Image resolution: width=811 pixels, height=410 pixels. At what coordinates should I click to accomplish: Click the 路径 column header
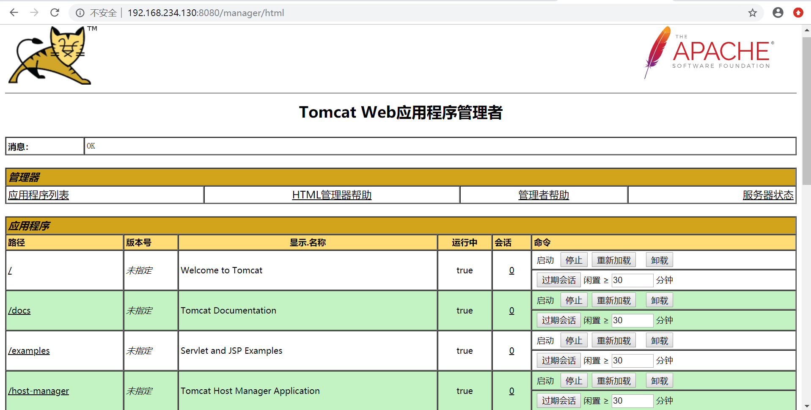coord(16,242)
